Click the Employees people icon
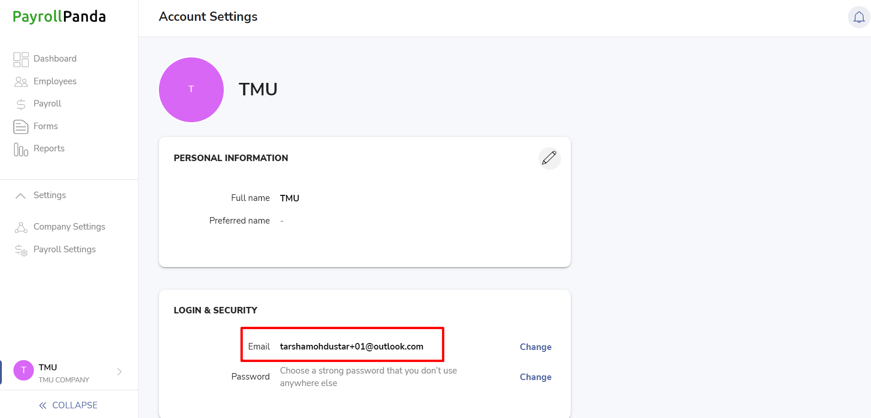Image resolution: width=871 pixels, height=418 pixels. coord(21,82)
